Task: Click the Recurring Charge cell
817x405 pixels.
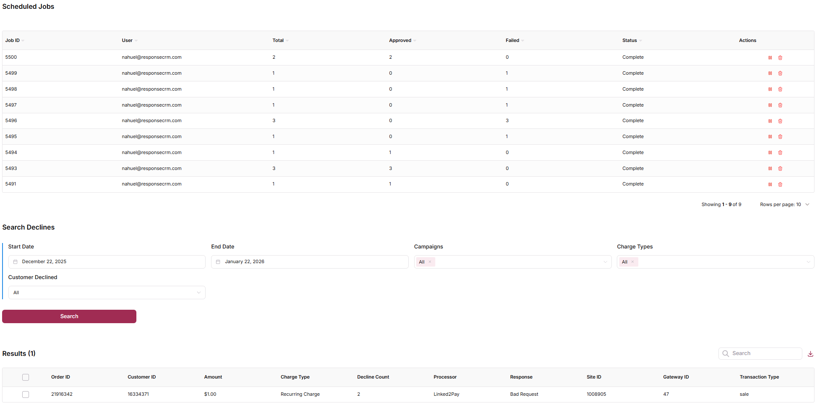Action: (x=300, y=395)
